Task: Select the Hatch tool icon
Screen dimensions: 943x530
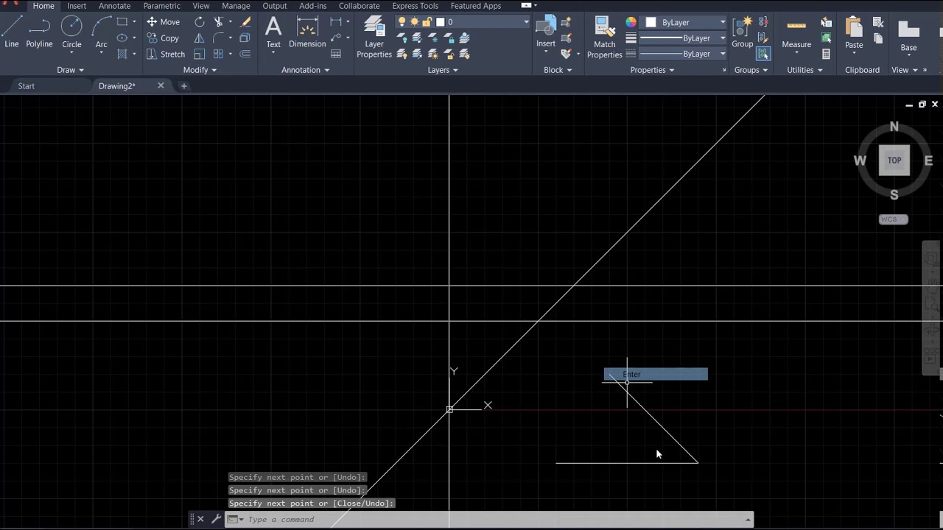Action: pos(122,54)
